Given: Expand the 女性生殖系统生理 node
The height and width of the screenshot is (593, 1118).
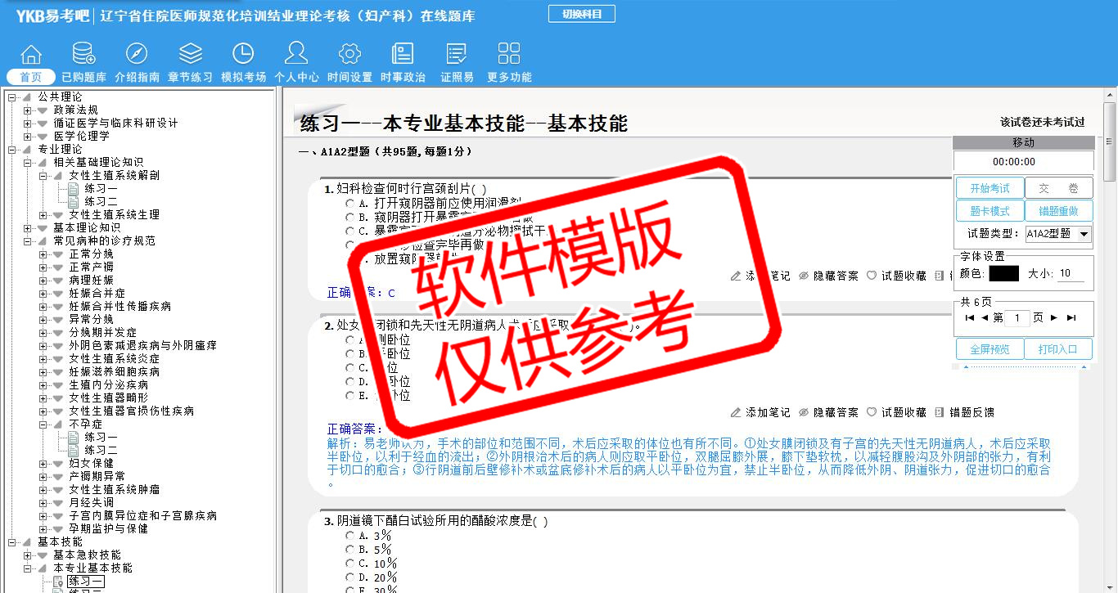Looking at the screenshot, I should 43,215.
